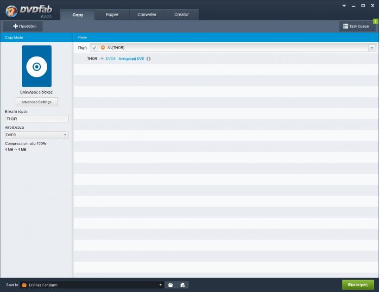
Task: Click the orange folder icon beside Save to
Action: (x=24, y=285)
